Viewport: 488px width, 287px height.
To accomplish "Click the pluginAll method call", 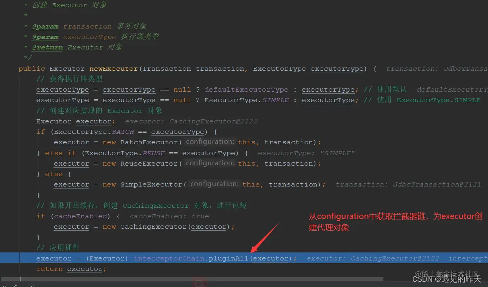I will (229, 258).
